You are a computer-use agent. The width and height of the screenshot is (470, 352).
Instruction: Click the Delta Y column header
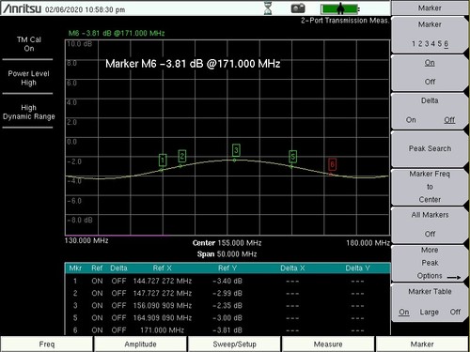pyautogui.click(x=358, y=268)
